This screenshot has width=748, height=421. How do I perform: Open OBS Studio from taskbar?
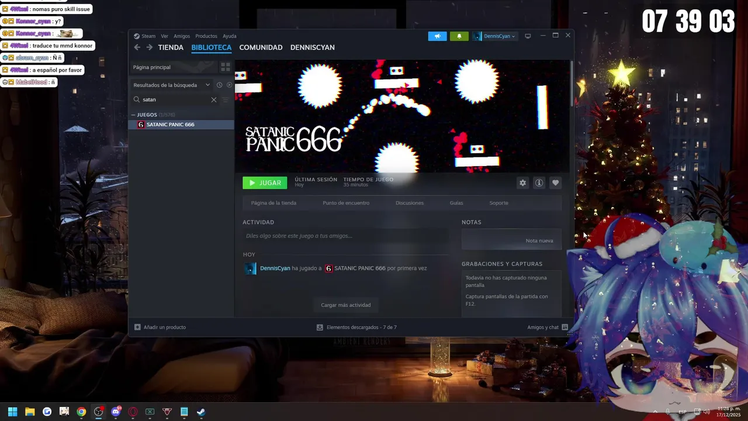(98, 412)
